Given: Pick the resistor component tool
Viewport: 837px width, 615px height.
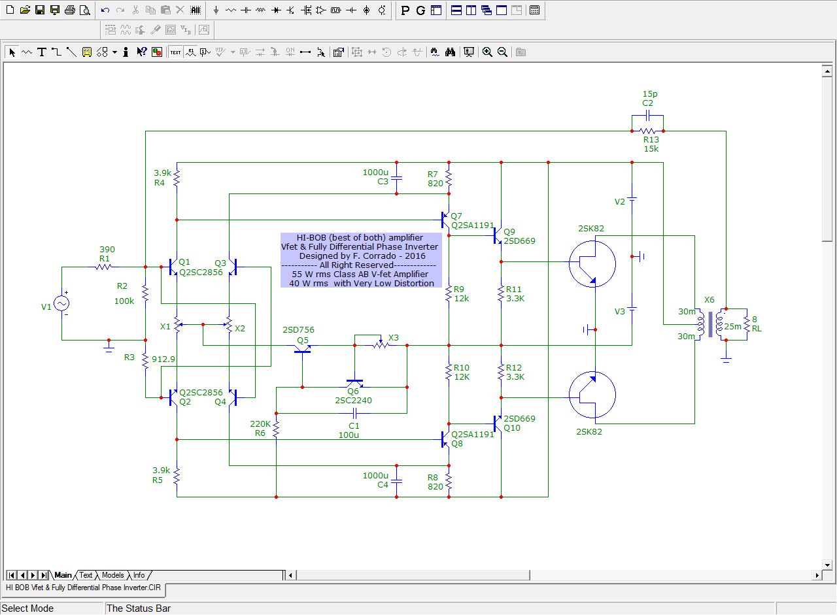Looking at the screenshot, I should [231, 10].
